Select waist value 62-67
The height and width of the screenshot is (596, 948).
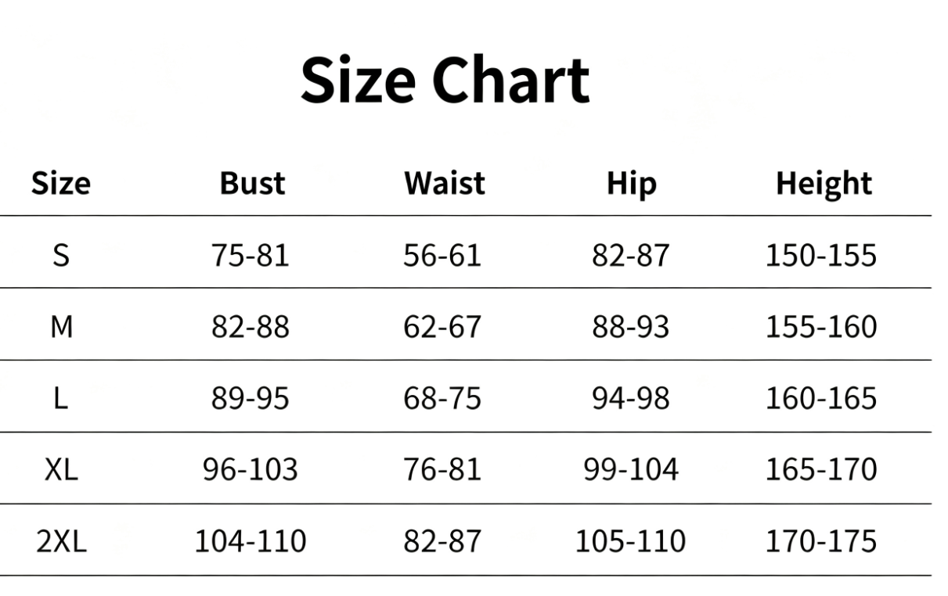coord(442,327)
